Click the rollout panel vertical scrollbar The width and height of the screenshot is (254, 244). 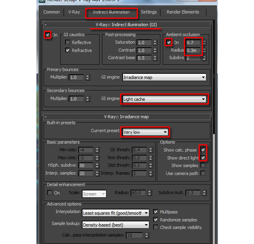coord(214,131)
